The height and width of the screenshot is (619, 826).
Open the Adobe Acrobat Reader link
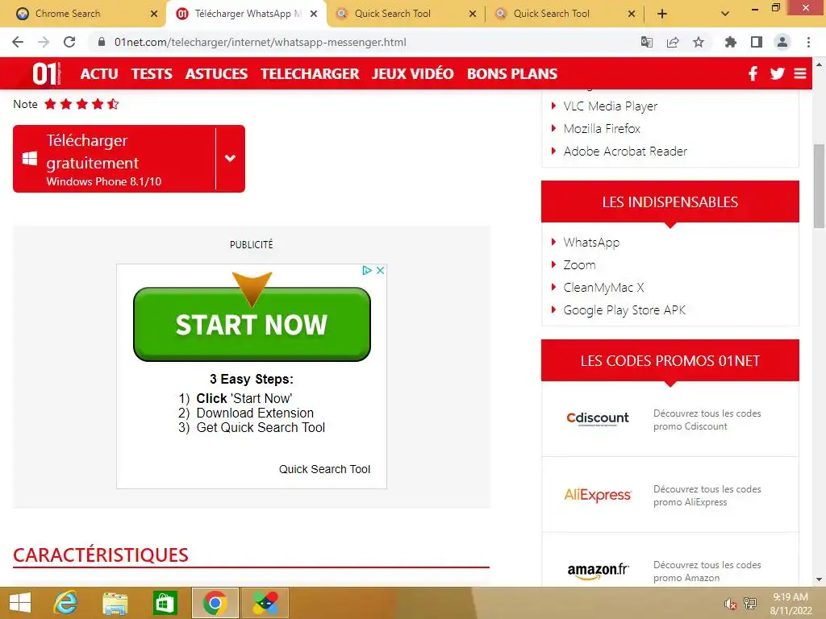[x=625, y=152]
